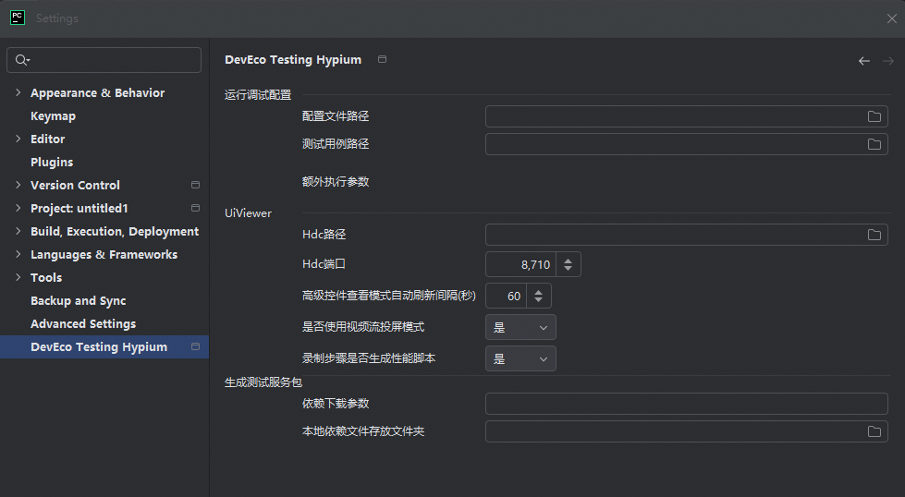Image resolution: width=905 pixels, height=497 pixels.
Task: Open the 录制步骤是否生成性能脚本 dropdown
Action: 520,358
